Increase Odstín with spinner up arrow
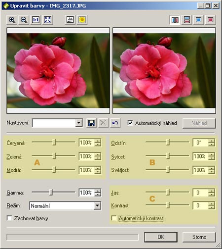Screen dimensions: 222x249 click(212, 141)
